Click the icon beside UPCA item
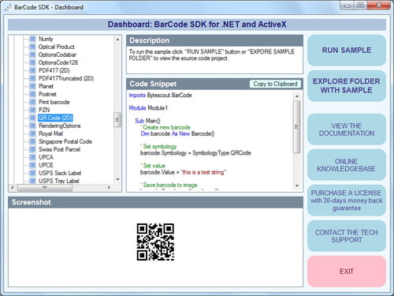Image resolution: width=394 pixels, height=296 pixels. (x=32, y=157)
